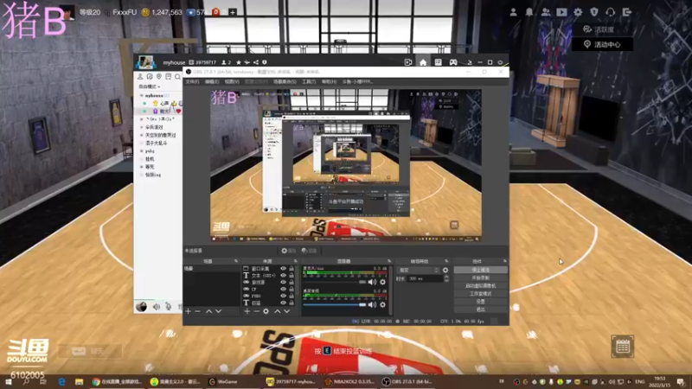Image resolution: width=692 pixels, height=389 pixels.
Task: Undock the Audio Mixer panel via header icon
Action: coord(388,261)
